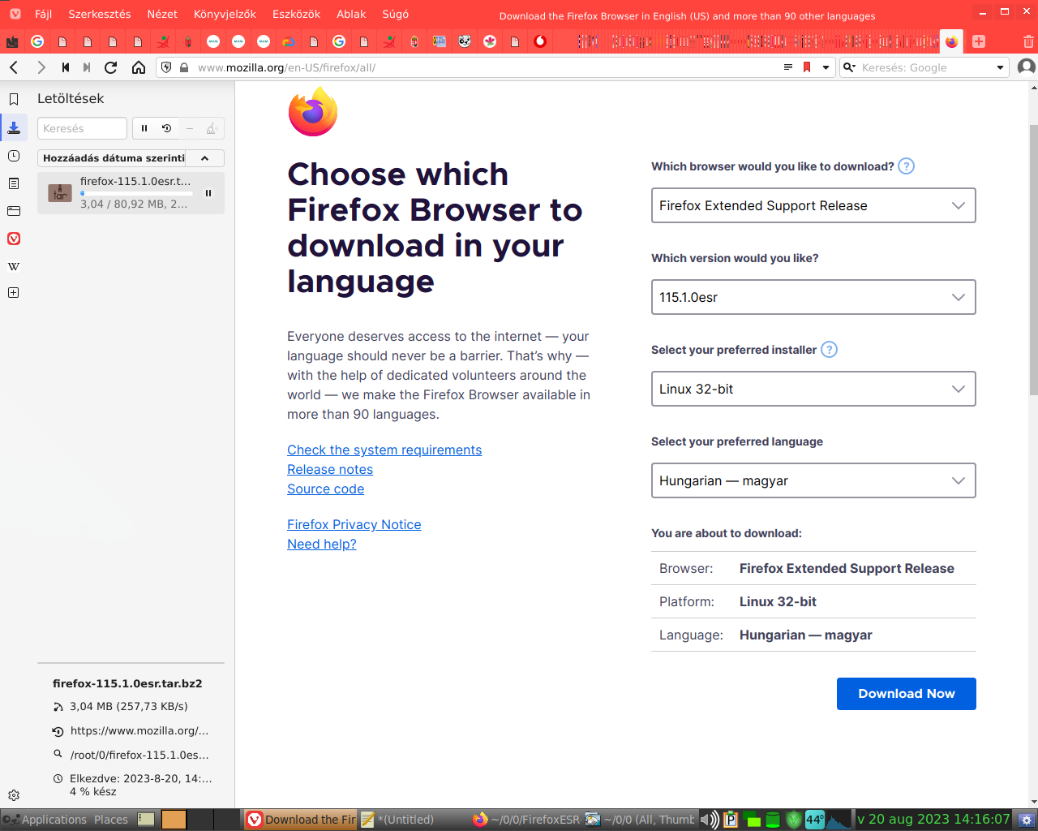
Task: Click the address bar URL field
Action: [x=487, y=67]
